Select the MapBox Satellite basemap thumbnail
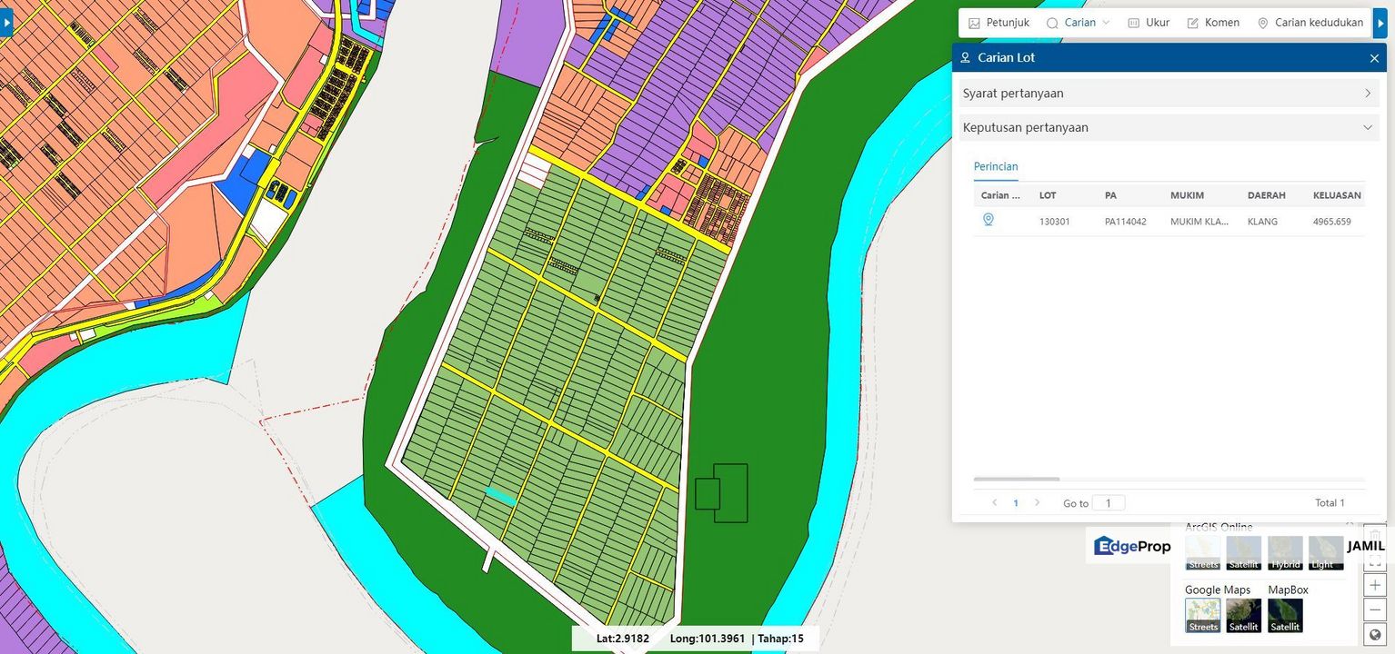Image resolution: width=1395 pixels, height=654 pixels. click(1285, 616)
